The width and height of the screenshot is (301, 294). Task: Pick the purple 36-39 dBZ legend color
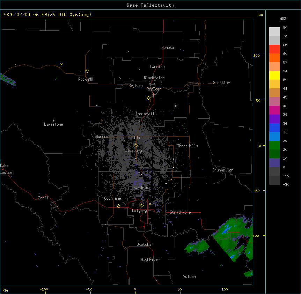click(274, 119)
